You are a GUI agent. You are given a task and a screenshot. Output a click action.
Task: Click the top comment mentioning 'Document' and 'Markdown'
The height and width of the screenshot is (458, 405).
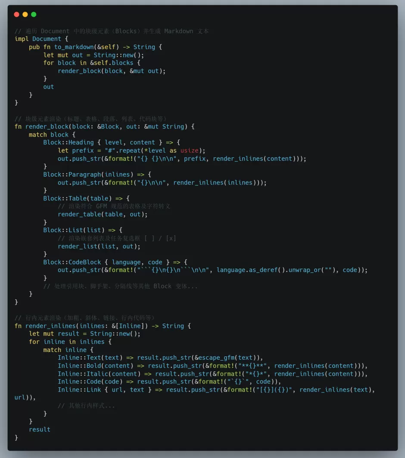click(112, 31)
